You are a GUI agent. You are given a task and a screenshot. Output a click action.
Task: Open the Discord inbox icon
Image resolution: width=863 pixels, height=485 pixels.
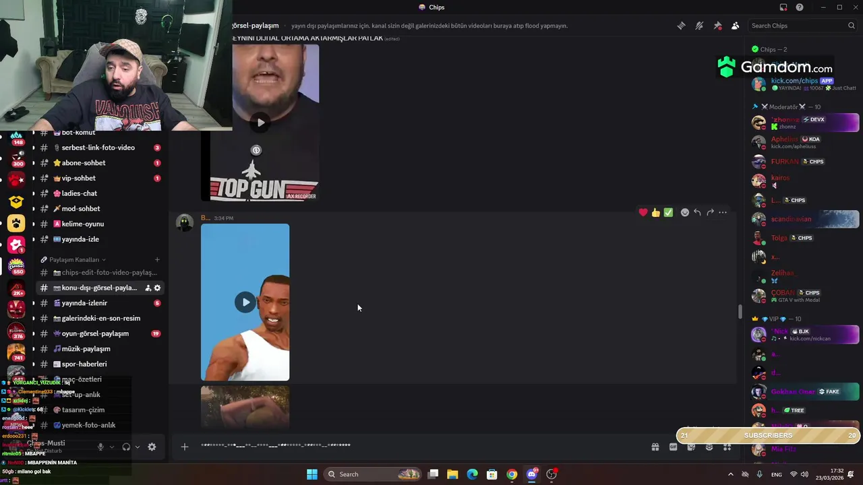pos(783,7)
